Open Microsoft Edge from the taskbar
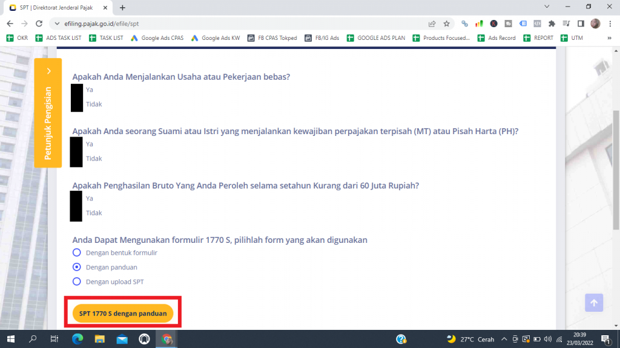 pos(77,339)
